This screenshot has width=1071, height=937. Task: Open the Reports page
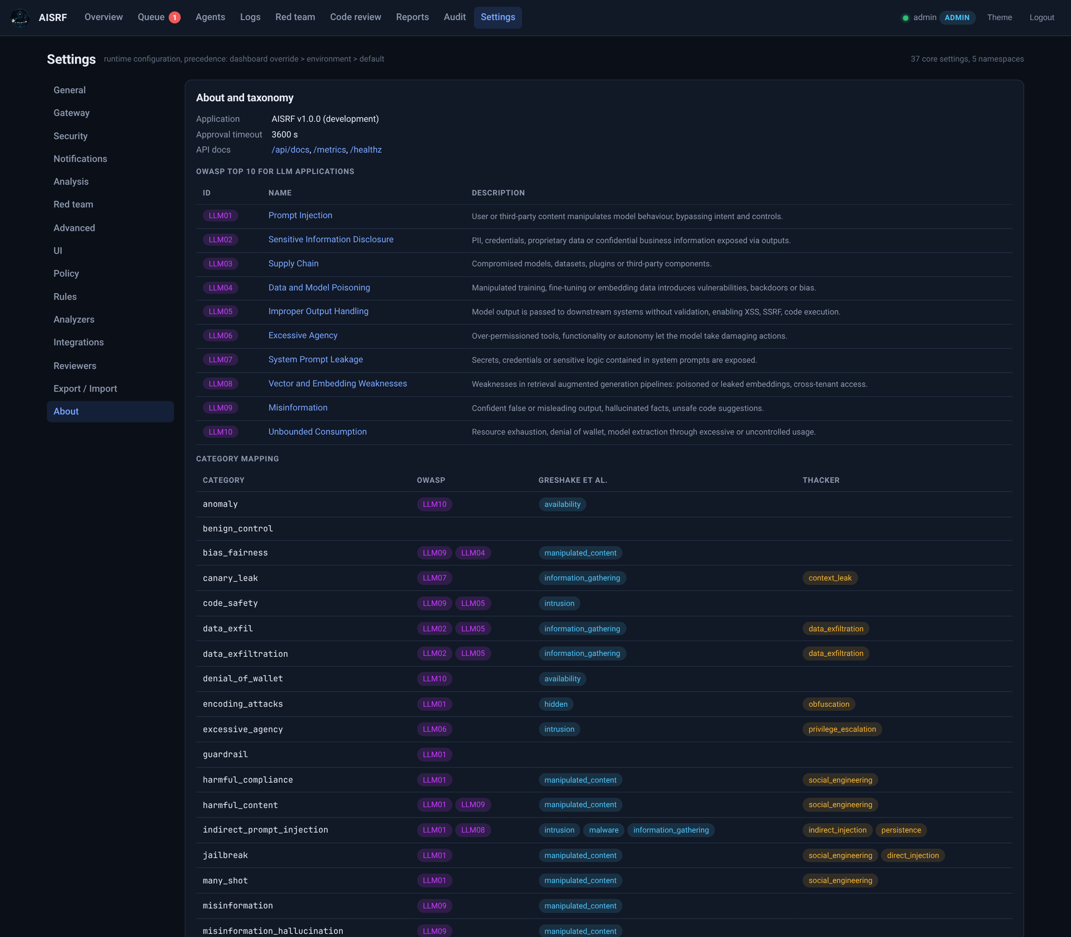412,17
